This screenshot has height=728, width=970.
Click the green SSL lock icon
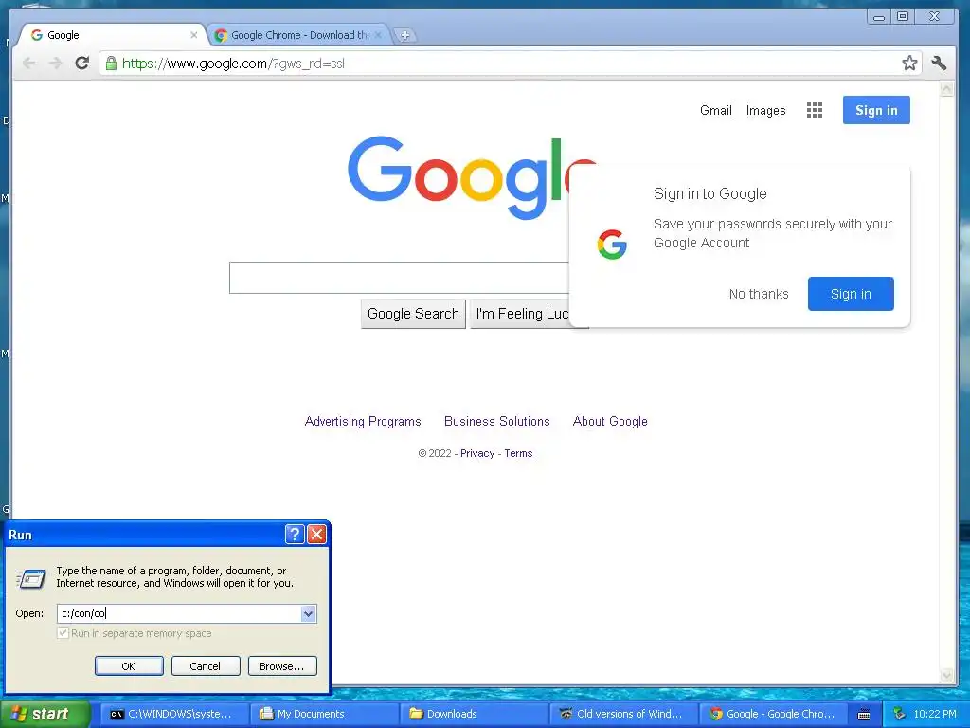click(x=111, y=64)
